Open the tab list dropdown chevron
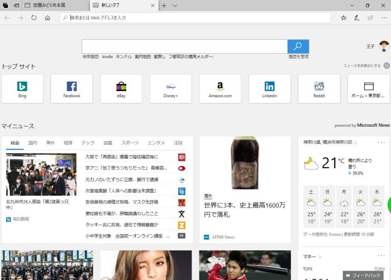The width and height of the screenshot is (391, 280). tap(175, 6)
